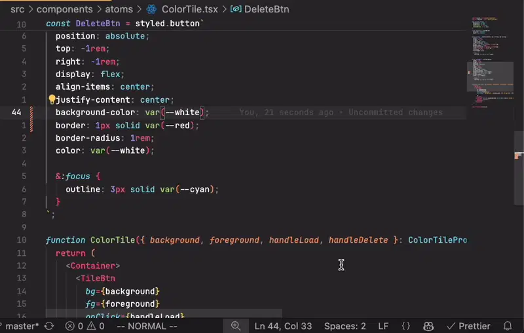
Task: Click the Ln 44, Col 33 position indicator
Action: pyautogui.click(x=283, y=326)
